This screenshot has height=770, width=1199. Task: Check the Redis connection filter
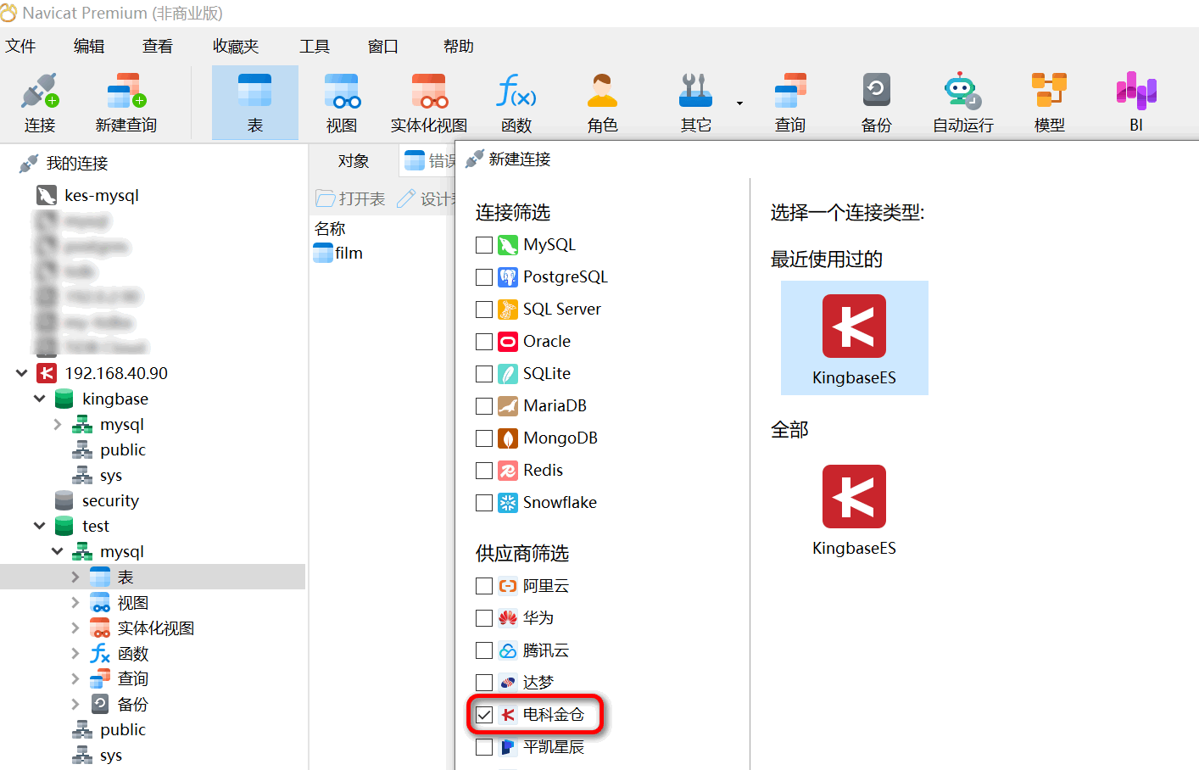(x=484, y=471)
